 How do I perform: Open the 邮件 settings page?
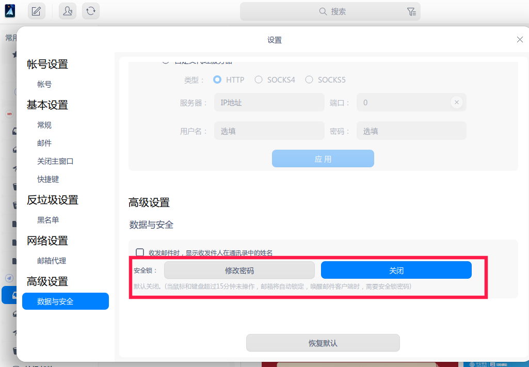44,143
